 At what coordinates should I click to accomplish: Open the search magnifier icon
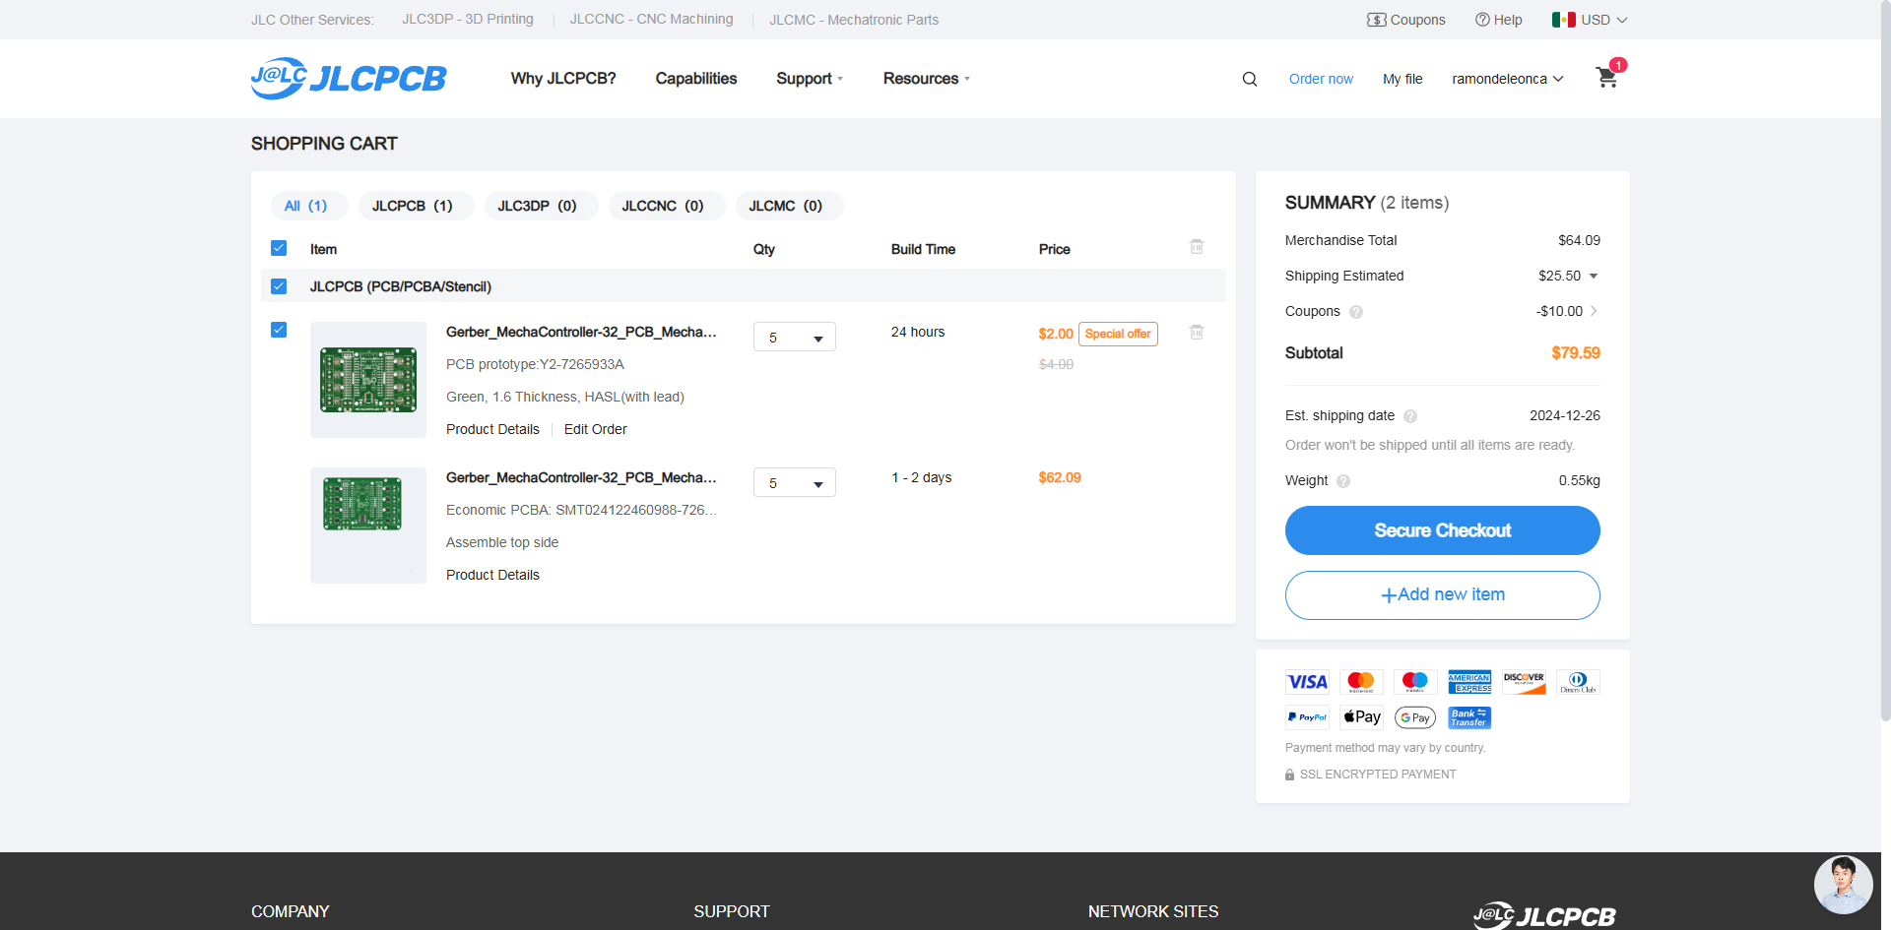click(x=1250, y=79)
